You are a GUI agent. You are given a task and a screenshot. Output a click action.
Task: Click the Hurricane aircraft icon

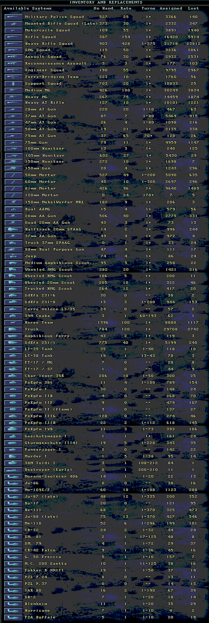tap(14, 611)
